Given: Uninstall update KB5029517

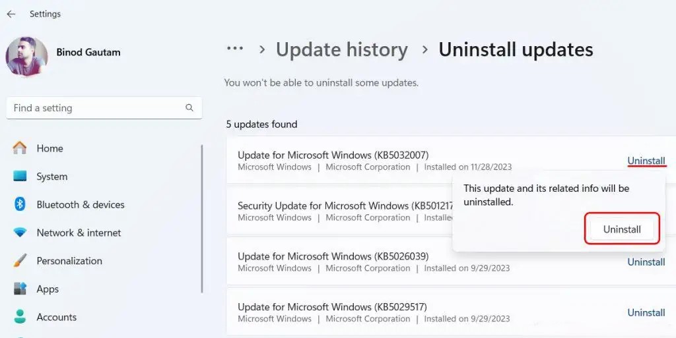Looking at the screenshot, I should (x=646, y=312).
